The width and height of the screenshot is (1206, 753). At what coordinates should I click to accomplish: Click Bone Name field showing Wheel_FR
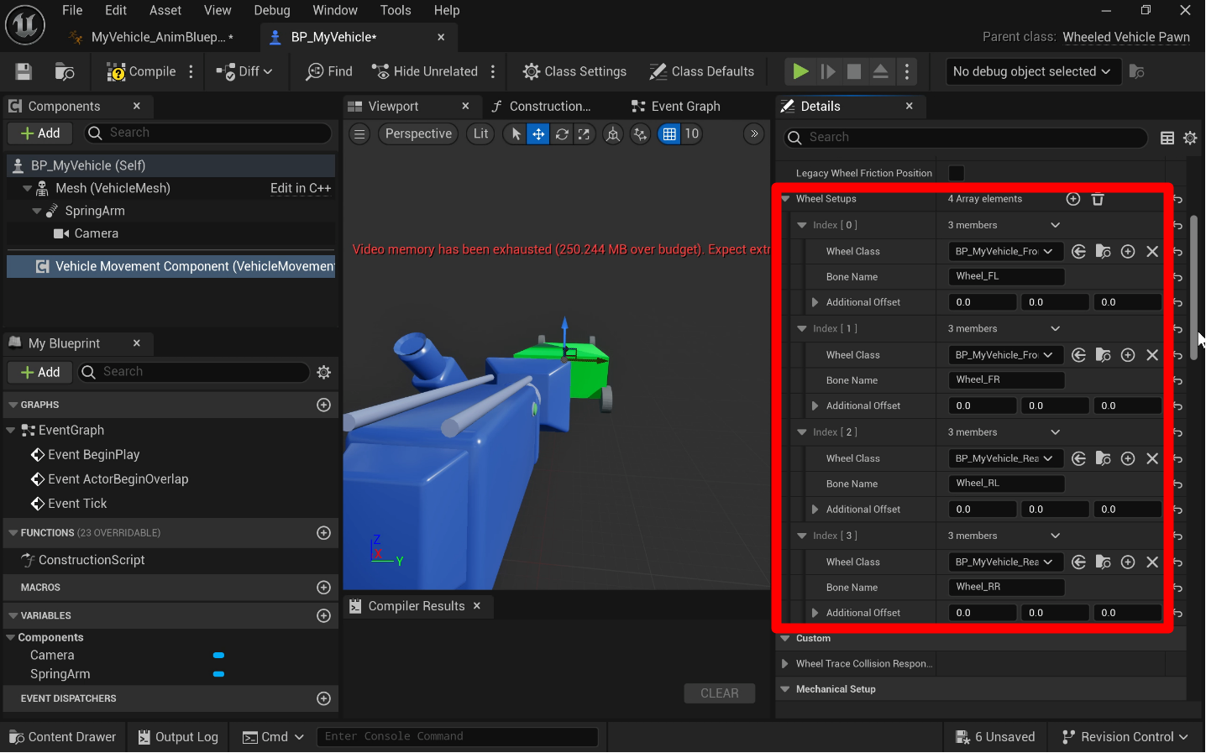tap(1006, 380)
